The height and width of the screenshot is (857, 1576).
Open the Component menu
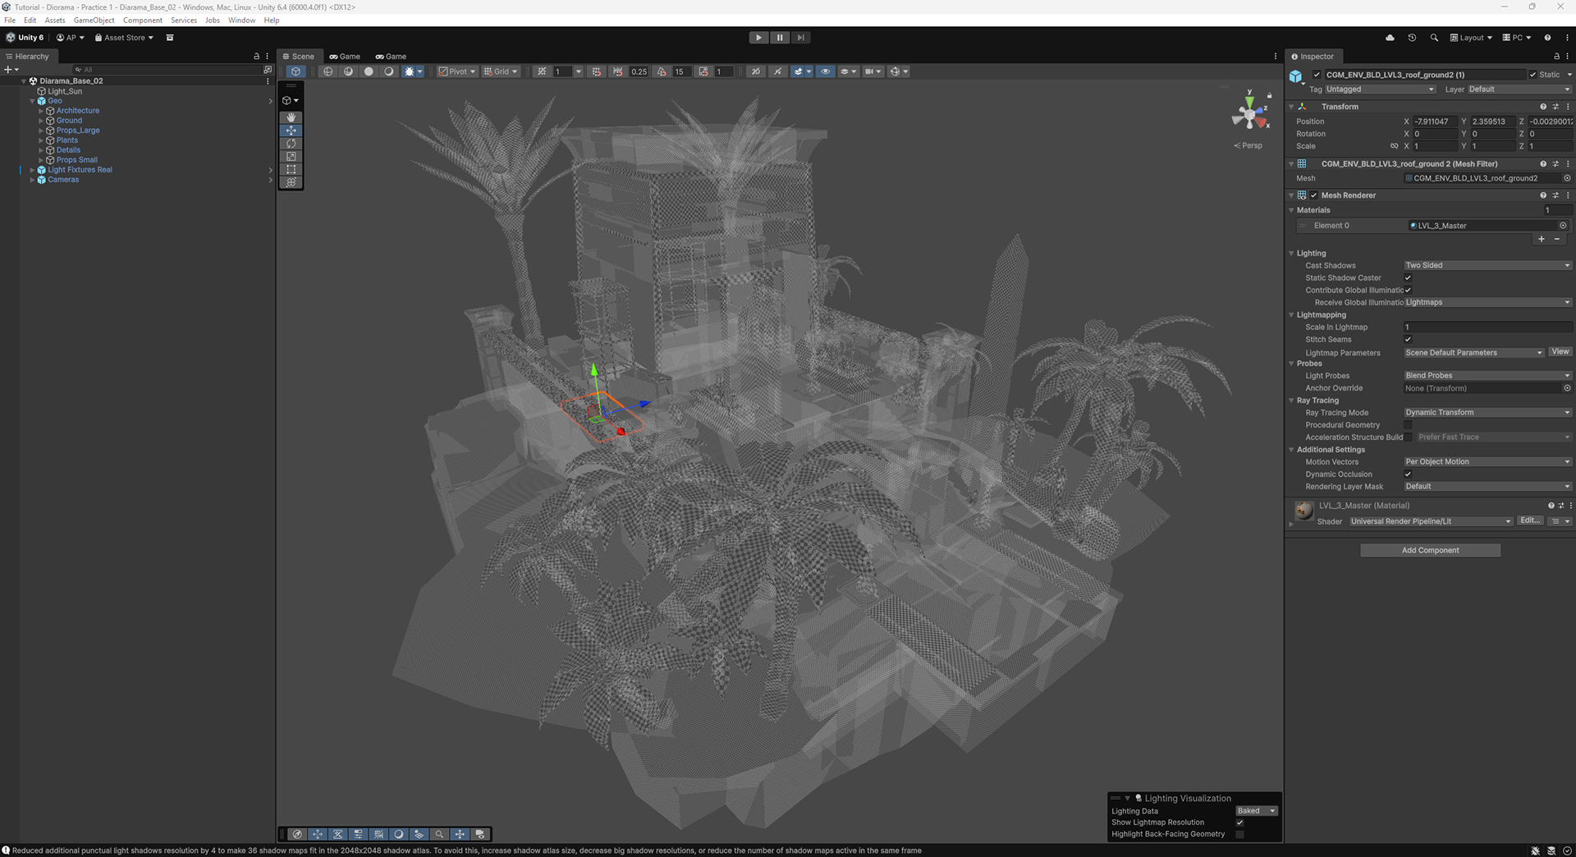coord(143,21)
